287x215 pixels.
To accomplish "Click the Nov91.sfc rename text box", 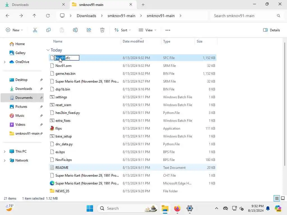I will 67,58.
